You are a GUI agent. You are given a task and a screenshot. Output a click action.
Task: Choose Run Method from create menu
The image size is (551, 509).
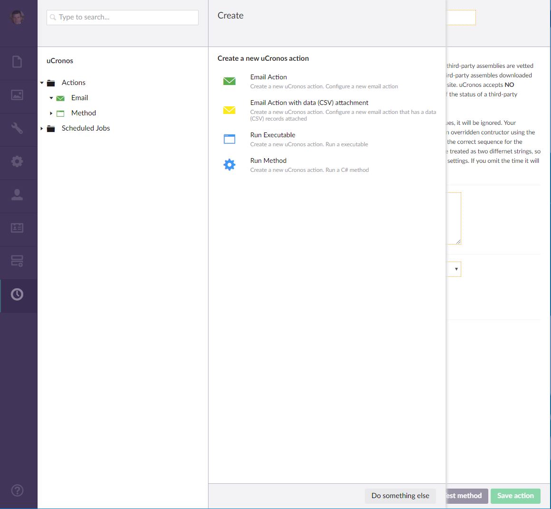[x=268, y=160]
